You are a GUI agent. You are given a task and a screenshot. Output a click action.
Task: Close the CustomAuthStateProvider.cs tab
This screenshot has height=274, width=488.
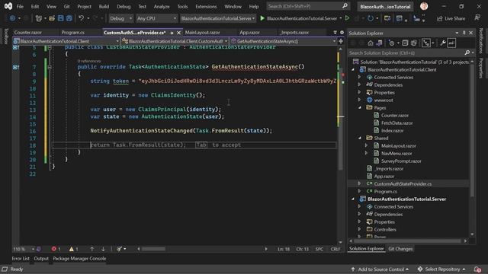(x=178, y=33)
